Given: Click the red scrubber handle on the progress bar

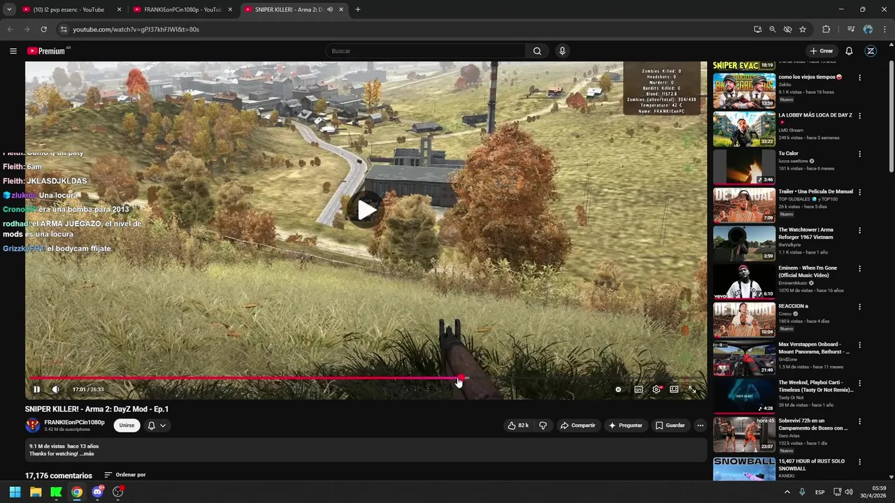Looking at the screenshot, I should point(460,378).
